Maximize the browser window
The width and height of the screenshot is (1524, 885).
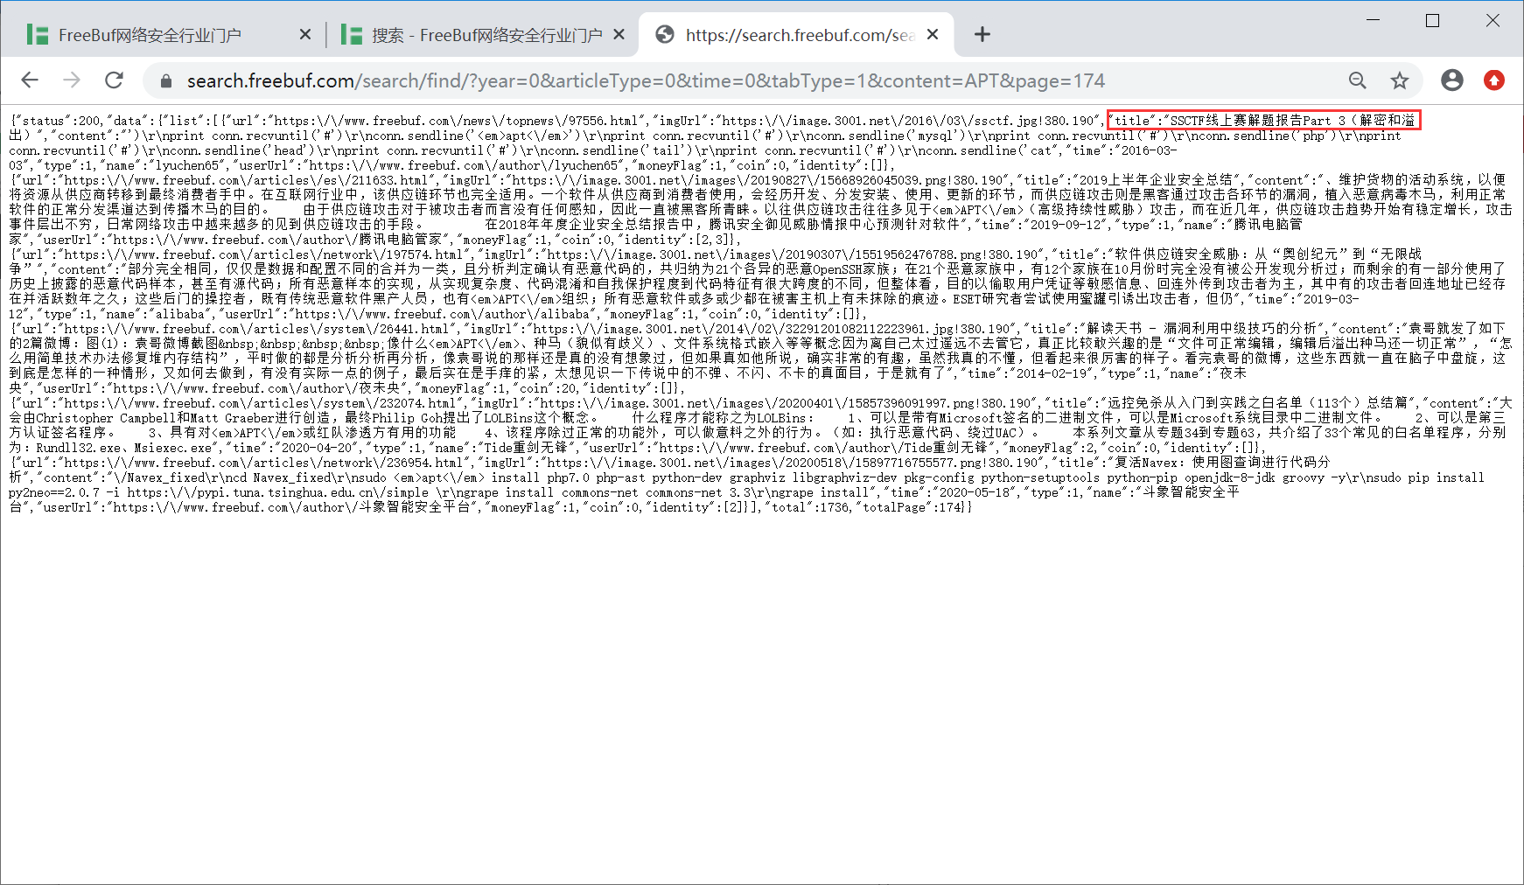[1432, 20]
